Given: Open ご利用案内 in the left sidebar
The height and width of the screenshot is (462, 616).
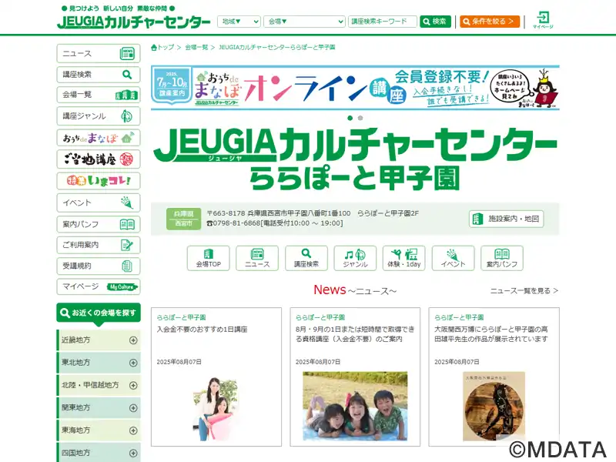Looking at the screenshot, I should (x=99, y=245).
